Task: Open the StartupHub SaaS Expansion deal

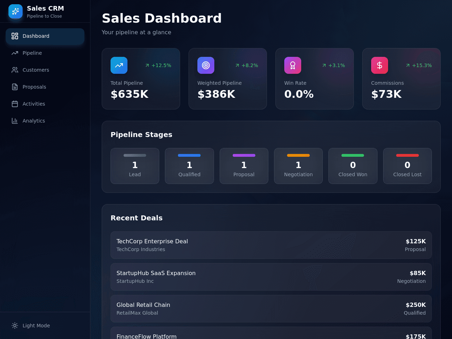Action: (x=271, y=277)
